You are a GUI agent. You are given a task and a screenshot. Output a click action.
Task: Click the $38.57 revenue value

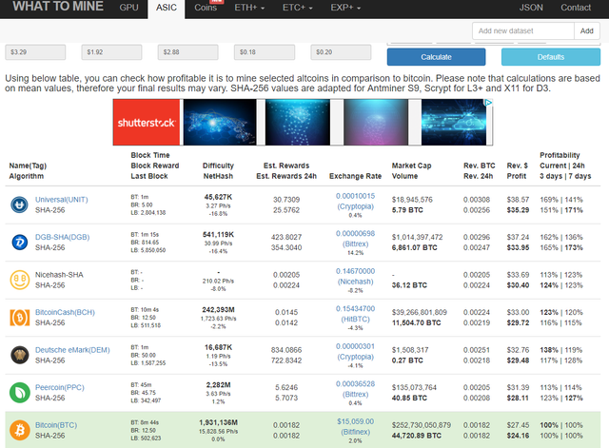518,200
